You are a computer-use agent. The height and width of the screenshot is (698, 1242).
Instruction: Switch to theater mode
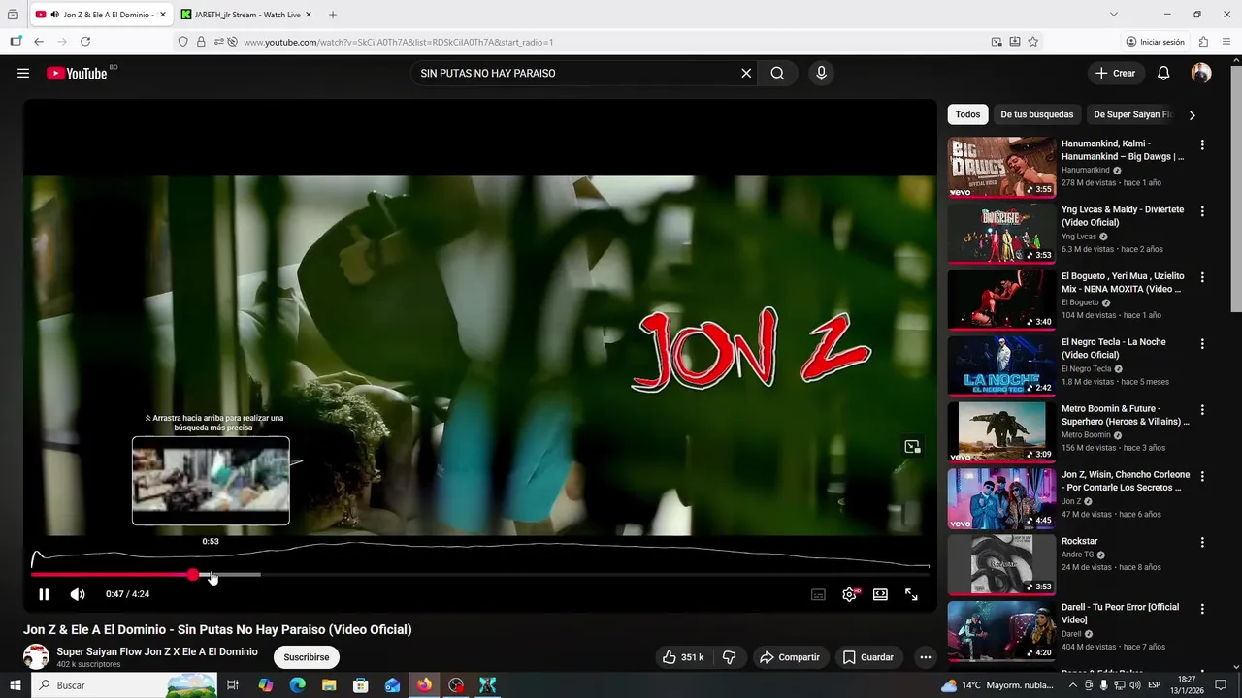tap(880, 594)
